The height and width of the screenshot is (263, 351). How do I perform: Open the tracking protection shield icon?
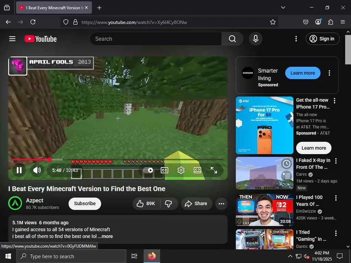65,22
